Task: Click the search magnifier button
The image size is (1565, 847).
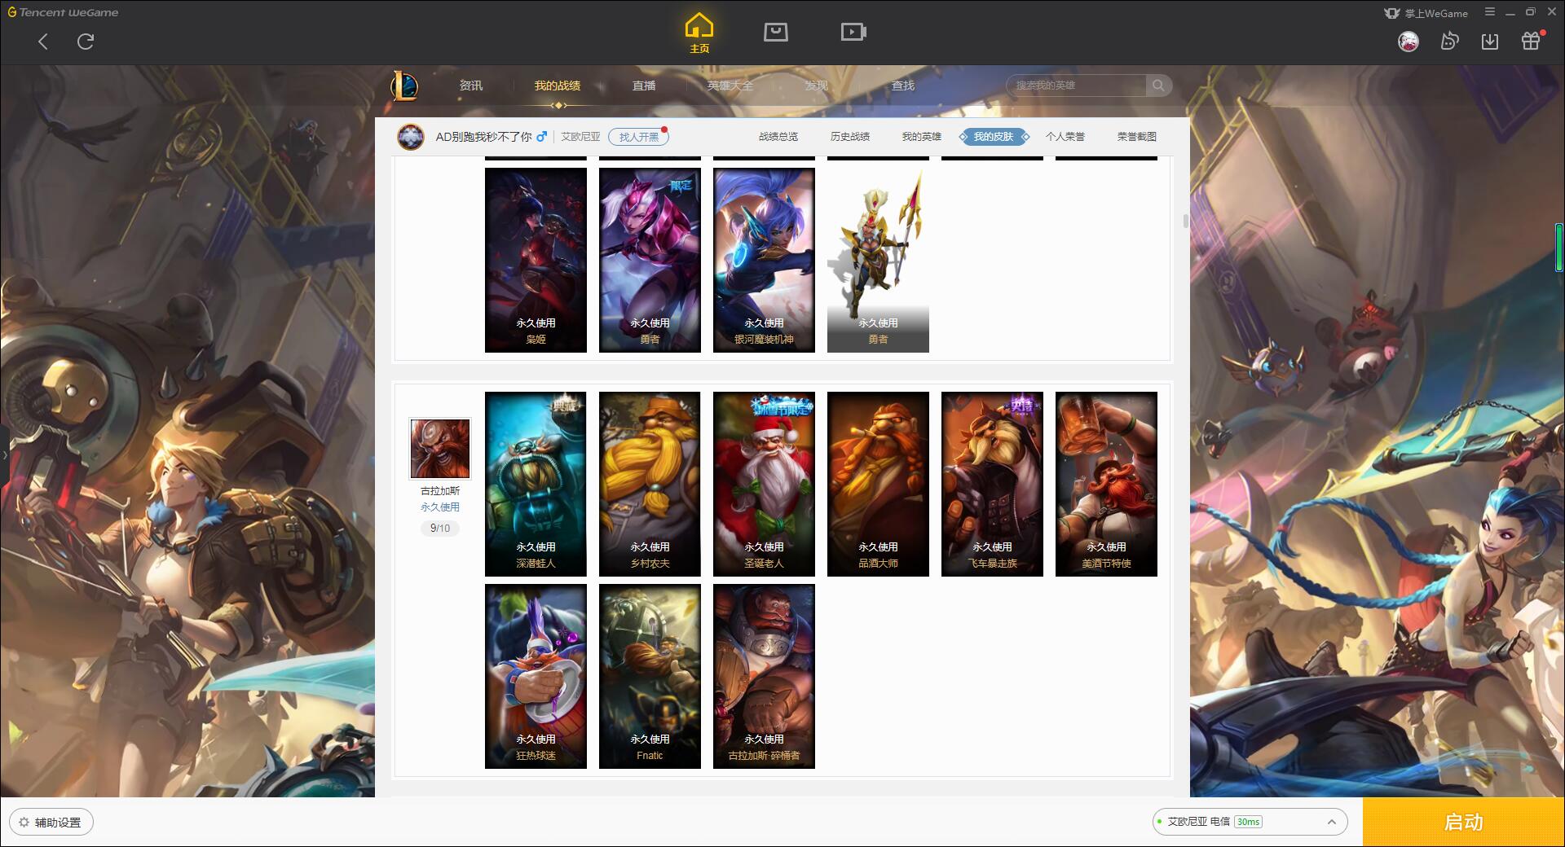Action: [1158, 86]
